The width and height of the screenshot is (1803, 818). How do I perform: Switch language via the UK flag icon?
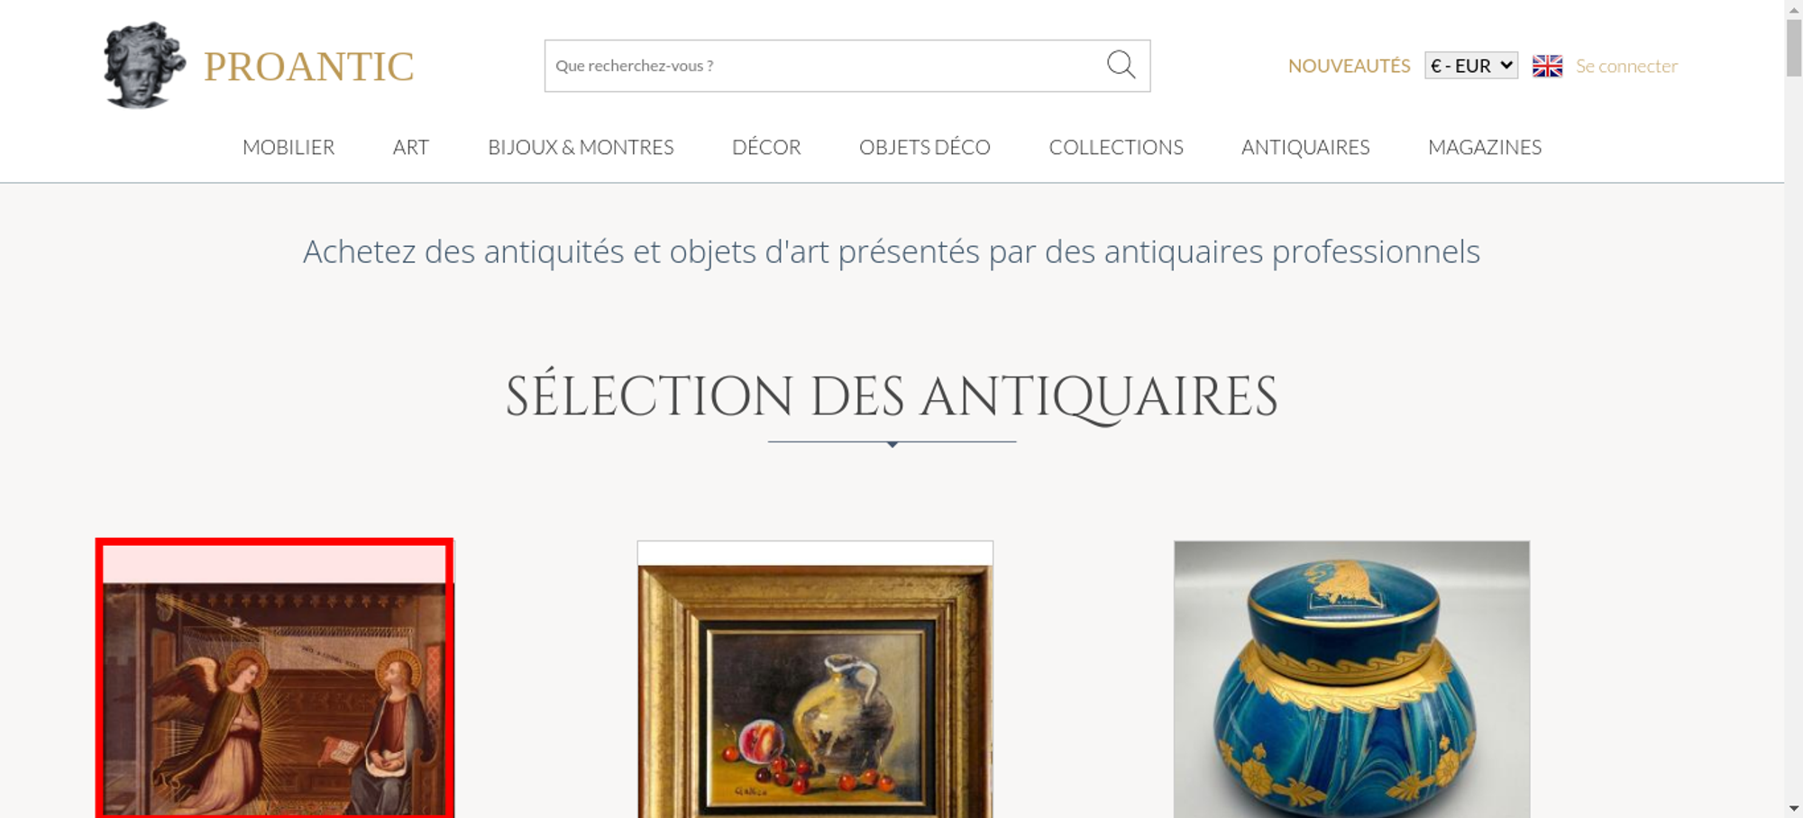point(1547,66)
